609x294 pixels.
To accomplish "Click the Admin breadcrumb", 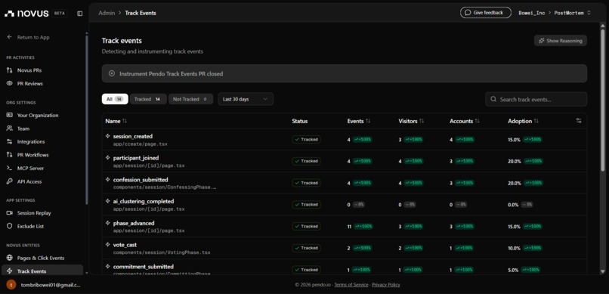I will (x=107, y=13).
